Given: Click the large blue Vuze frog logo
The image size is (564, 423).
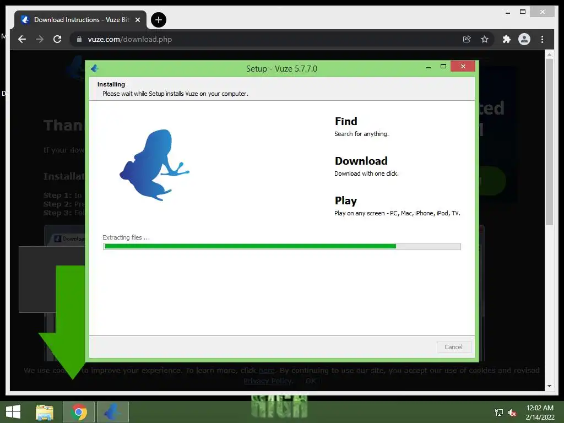Looking at the screenshot, I should pyautogui.click(x=154, y=165).
